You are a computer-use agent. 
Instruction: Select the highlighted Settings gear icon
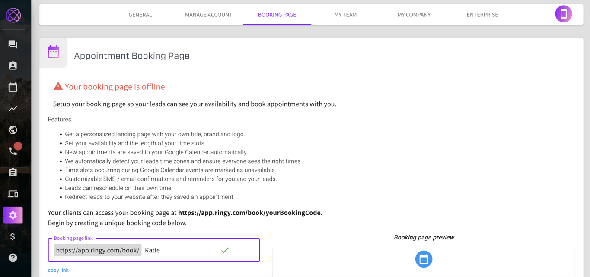13,215
